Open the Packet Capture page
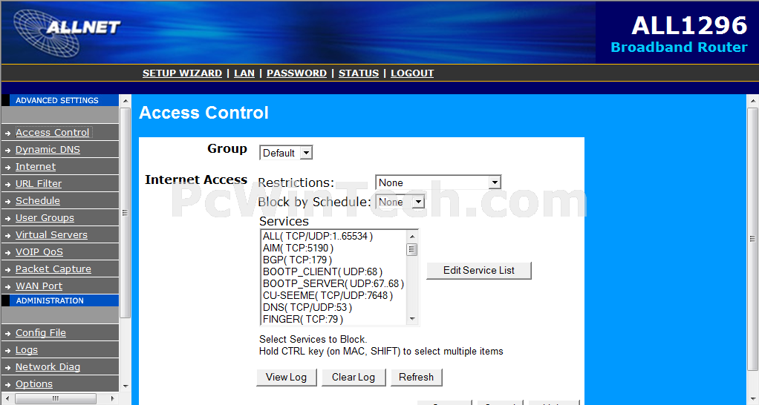759x405 pixels. coord(53,269)
